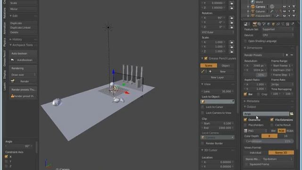Click the Column mesh icon in outliner
The width and height of the screenshot is (302, 170).
(253, 11)
